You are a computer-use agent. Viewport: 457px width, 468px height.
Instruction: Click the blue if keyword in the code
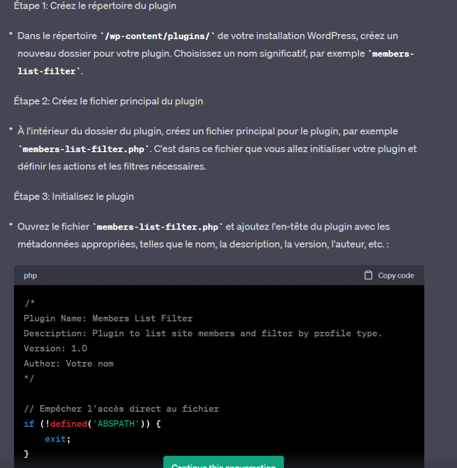(29, 424)
